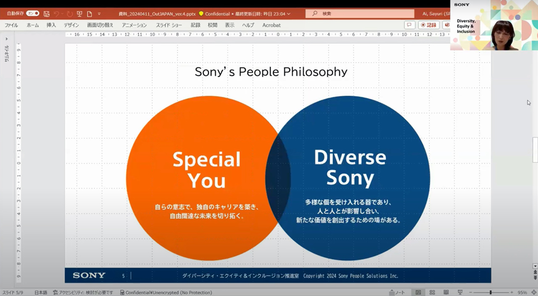This screenshot has width=538, height=296.
Task: Toggle the 自動保存 AutoSave switch
Action: click(33, 13)
